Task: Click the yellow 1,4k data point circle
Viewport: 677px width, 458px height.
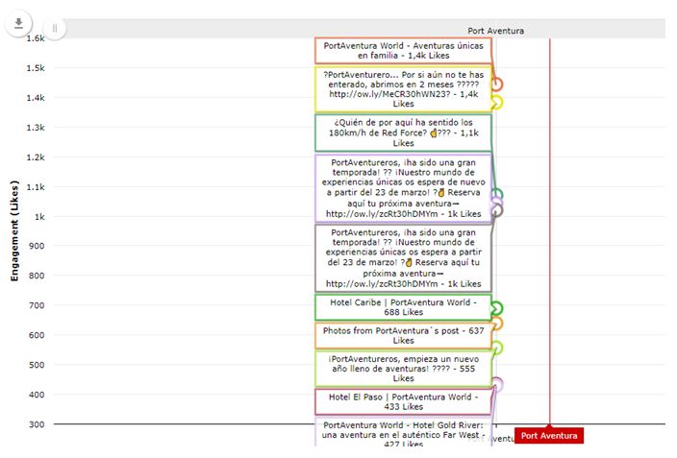Action: click(x=497, y=103)
